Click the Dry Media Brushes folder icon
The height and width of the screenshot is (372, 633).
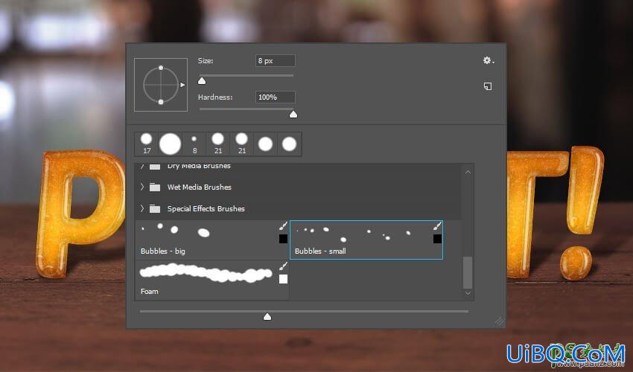pyautogui.click(x=155, y=166)
